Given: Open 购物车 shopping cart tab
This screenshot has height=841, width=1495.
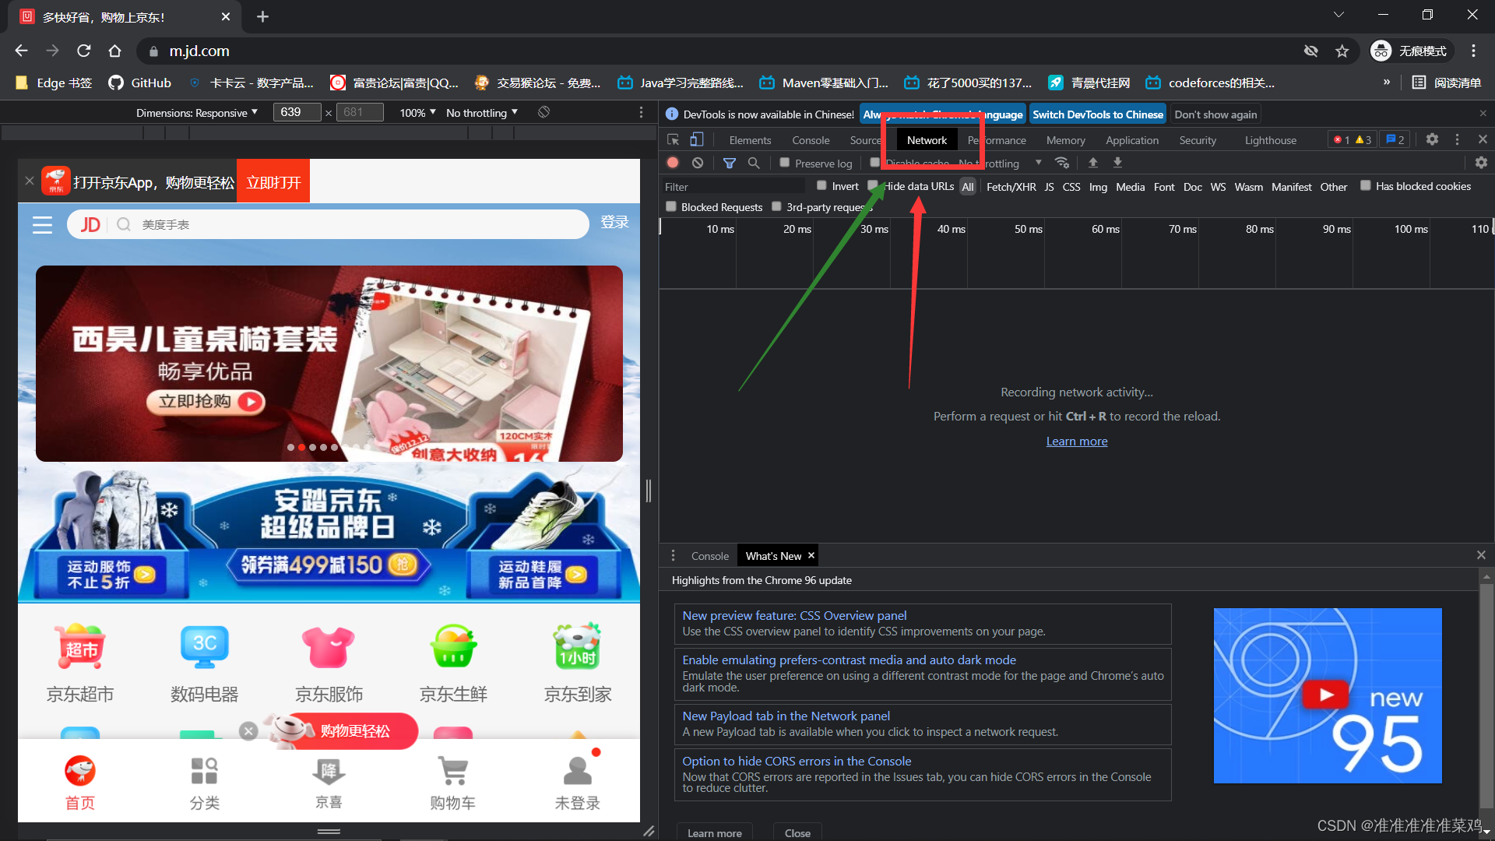Looking at the screenshot, I should point(453,783).
